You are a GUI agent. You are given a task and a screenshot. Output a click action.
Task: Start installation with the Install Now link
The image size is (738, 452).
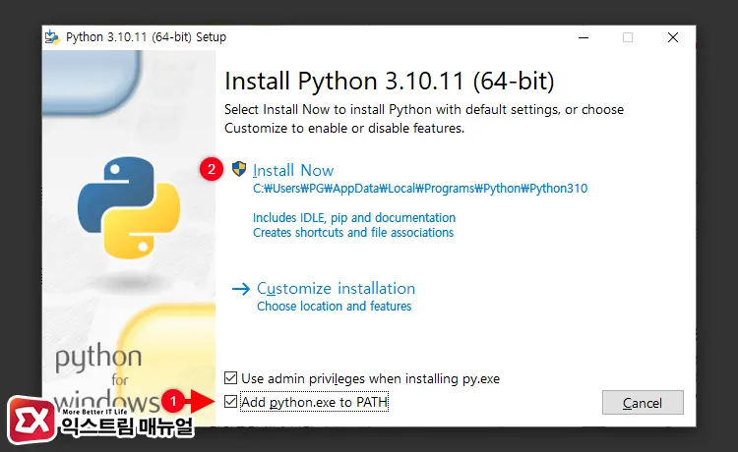pyautogui.click(x=293, y=170)
